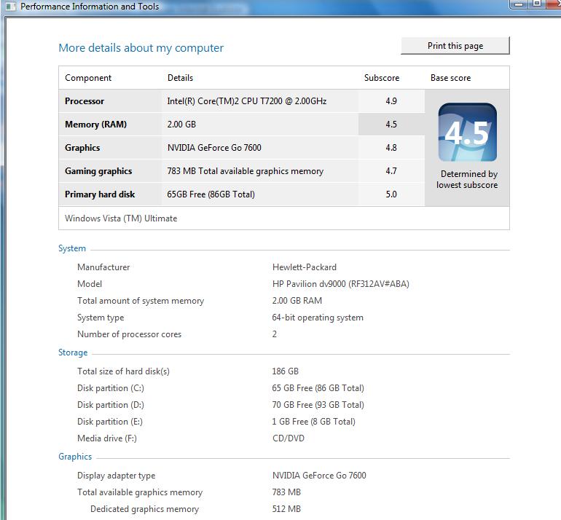Select the Gaming graphics row label
The image size is (561, 520).
pos(98,171)
